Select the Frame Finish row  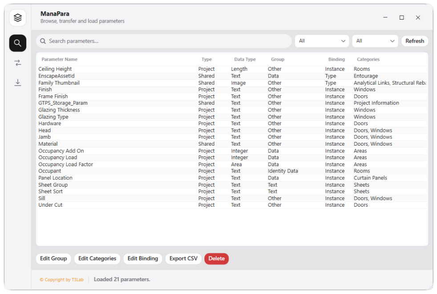tap(232, 96)
